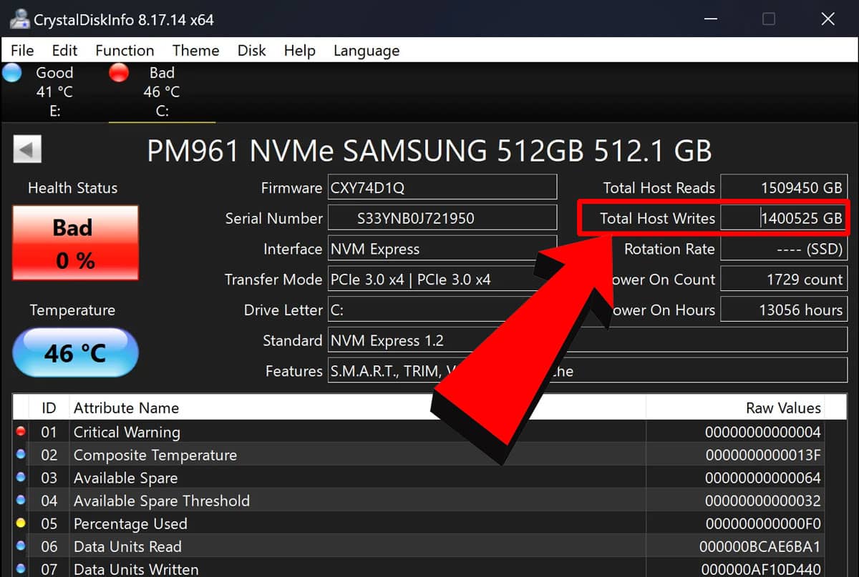Select the Raw Values column header
Image resolution: width=859 pixels, height=577 pixels.
pyautogui.click(x=785, y=408)
